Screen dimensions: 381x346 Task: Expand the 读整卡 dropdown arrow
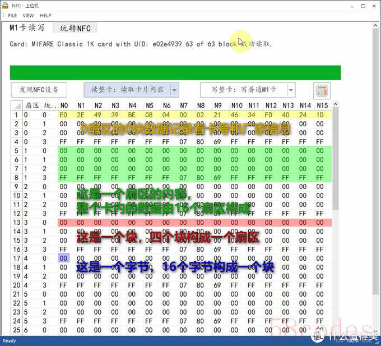click(x=175, y=90)
